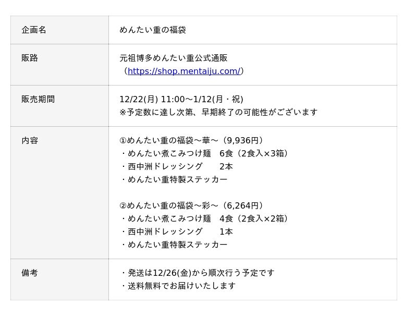Click the 販路 row header
Image resolution: width=417 pixels, height=316 pixels.
30,58
